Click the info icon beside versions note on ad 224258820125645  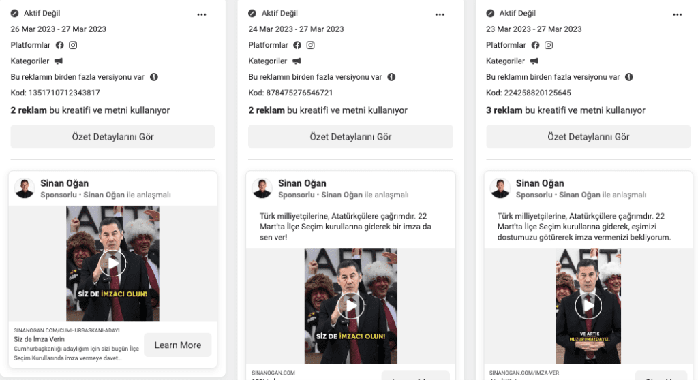coord(629,77)
